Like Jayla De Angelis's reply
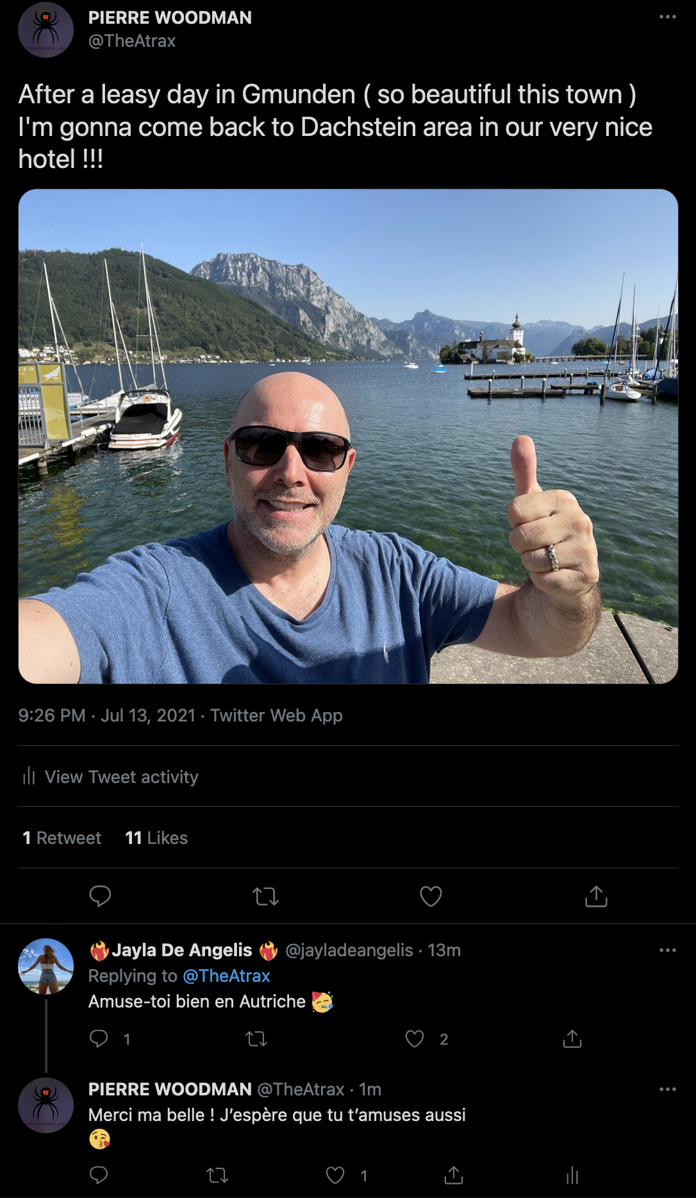The width and height of the screenshot is (696, 1198). pyautogui.click(x=415, y=1038)
